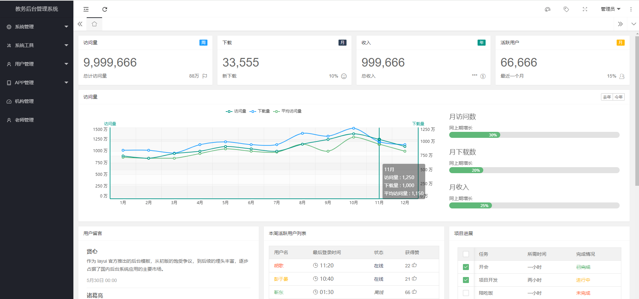The height and width of the screenshot is (299, 639).
Task: Click the refresh page icon
Action: point(105,9)
